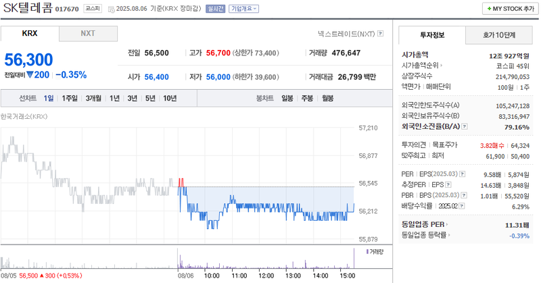Image resolution: width=541 pixels, height=283 pixels.
Task: Click the 시가 value 56,400
Action: 157,77
